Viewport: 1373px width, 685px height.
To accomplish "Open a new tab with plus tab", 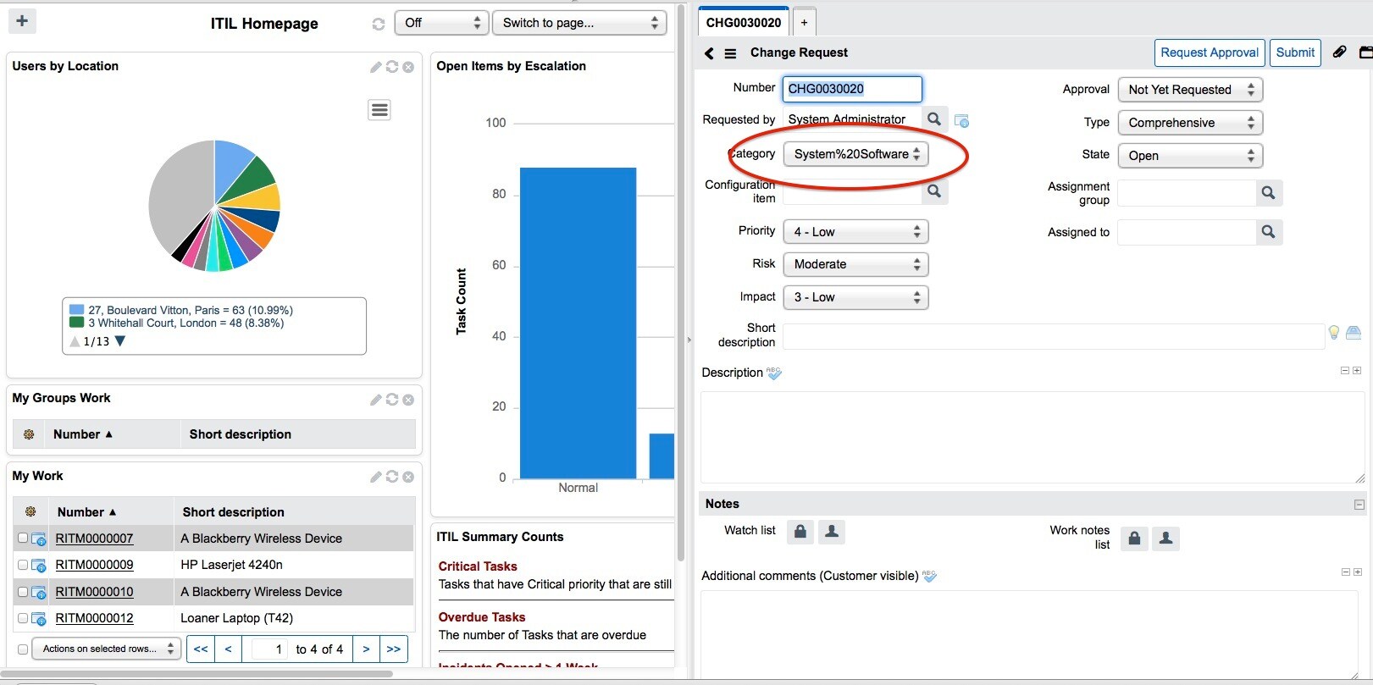I will (804, 23).
